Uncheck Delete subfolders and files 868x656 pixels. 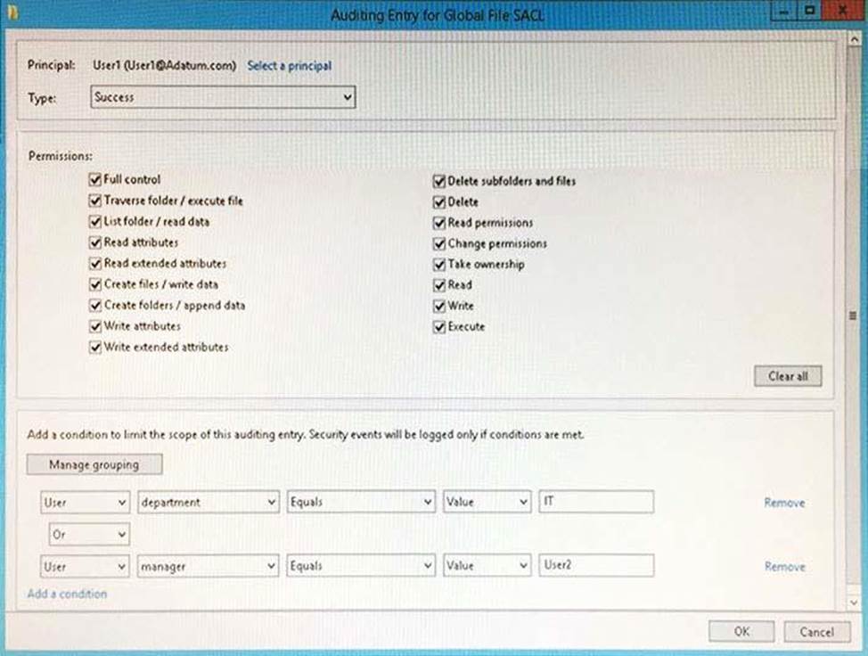(439, 181)
